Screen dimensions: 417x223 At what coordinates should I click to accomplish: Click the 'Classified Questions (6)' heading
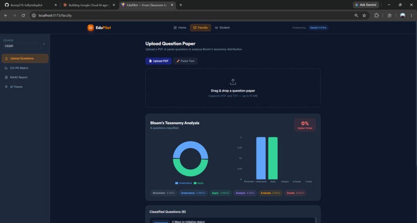pos(168,212)
